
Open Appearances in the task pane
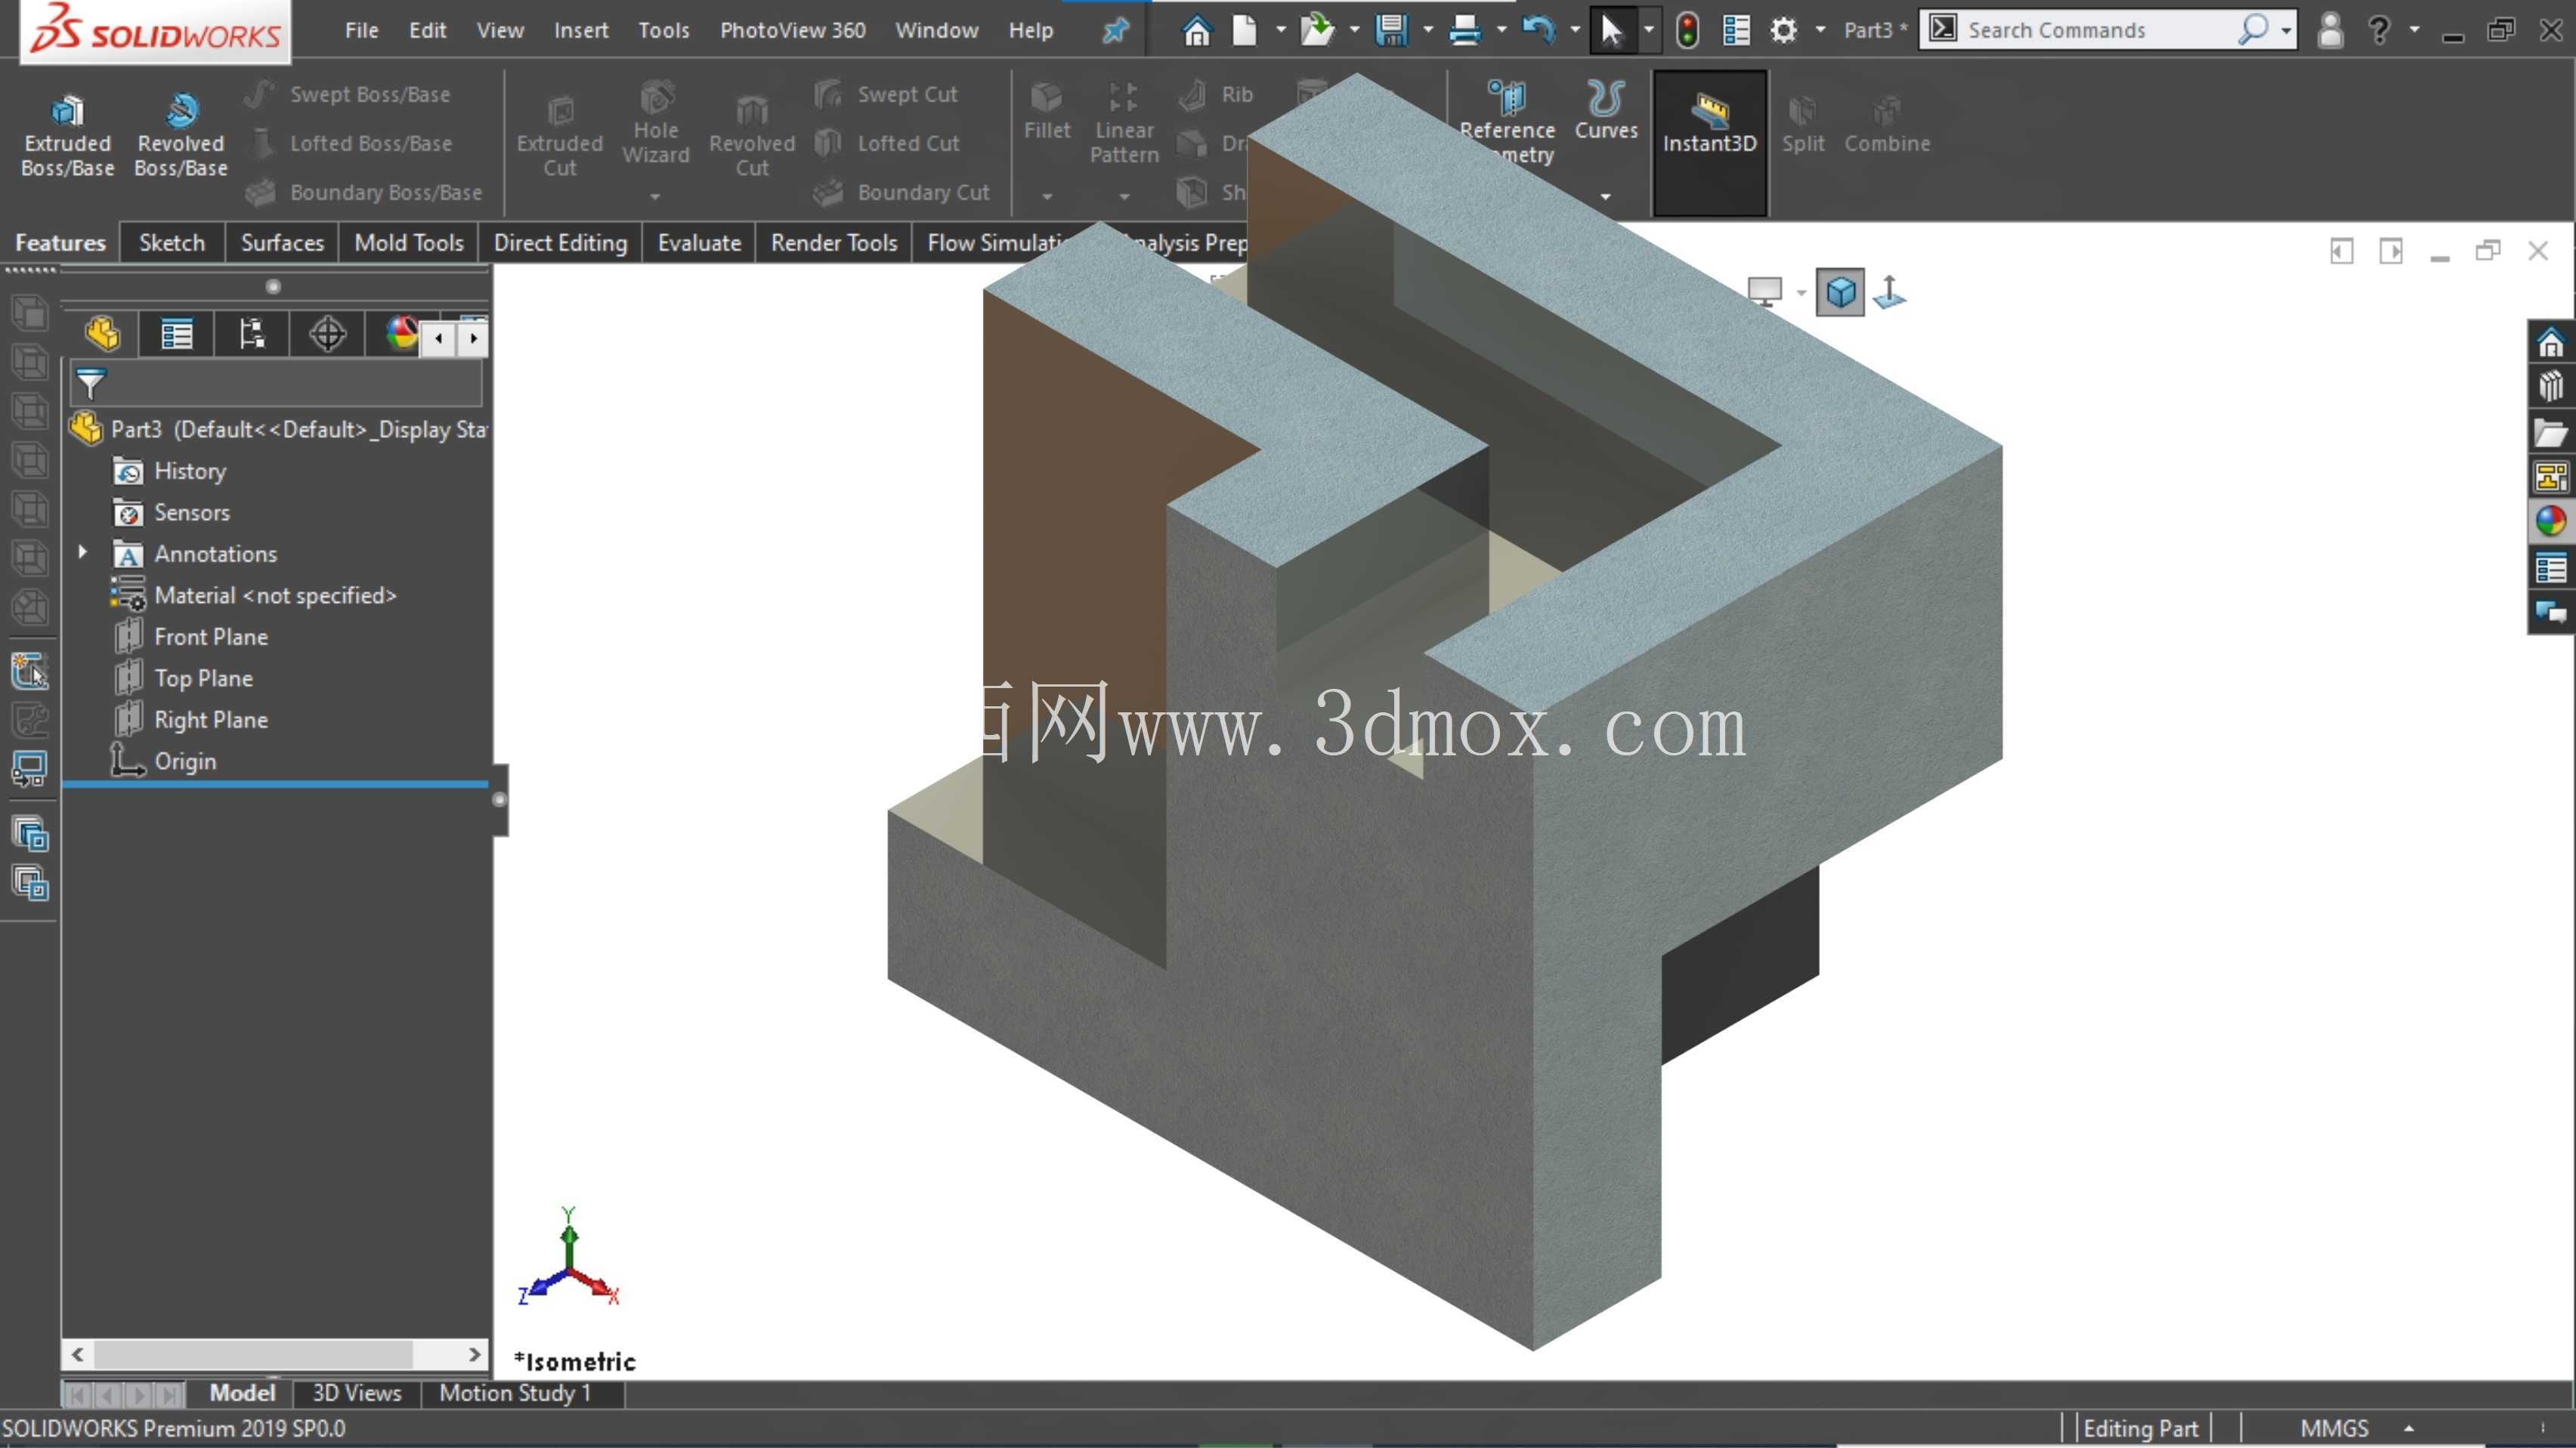(2551, 520)
